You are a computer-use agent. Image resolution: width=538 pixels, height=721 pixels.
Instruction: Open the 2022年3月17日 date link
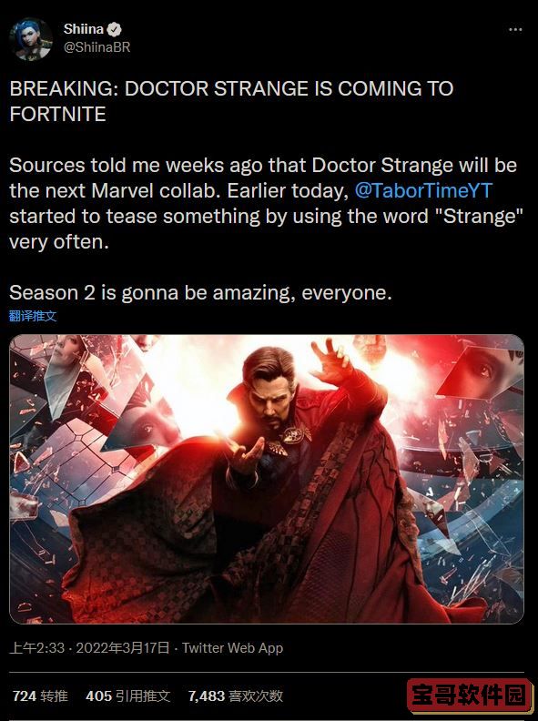coord(123,648)
